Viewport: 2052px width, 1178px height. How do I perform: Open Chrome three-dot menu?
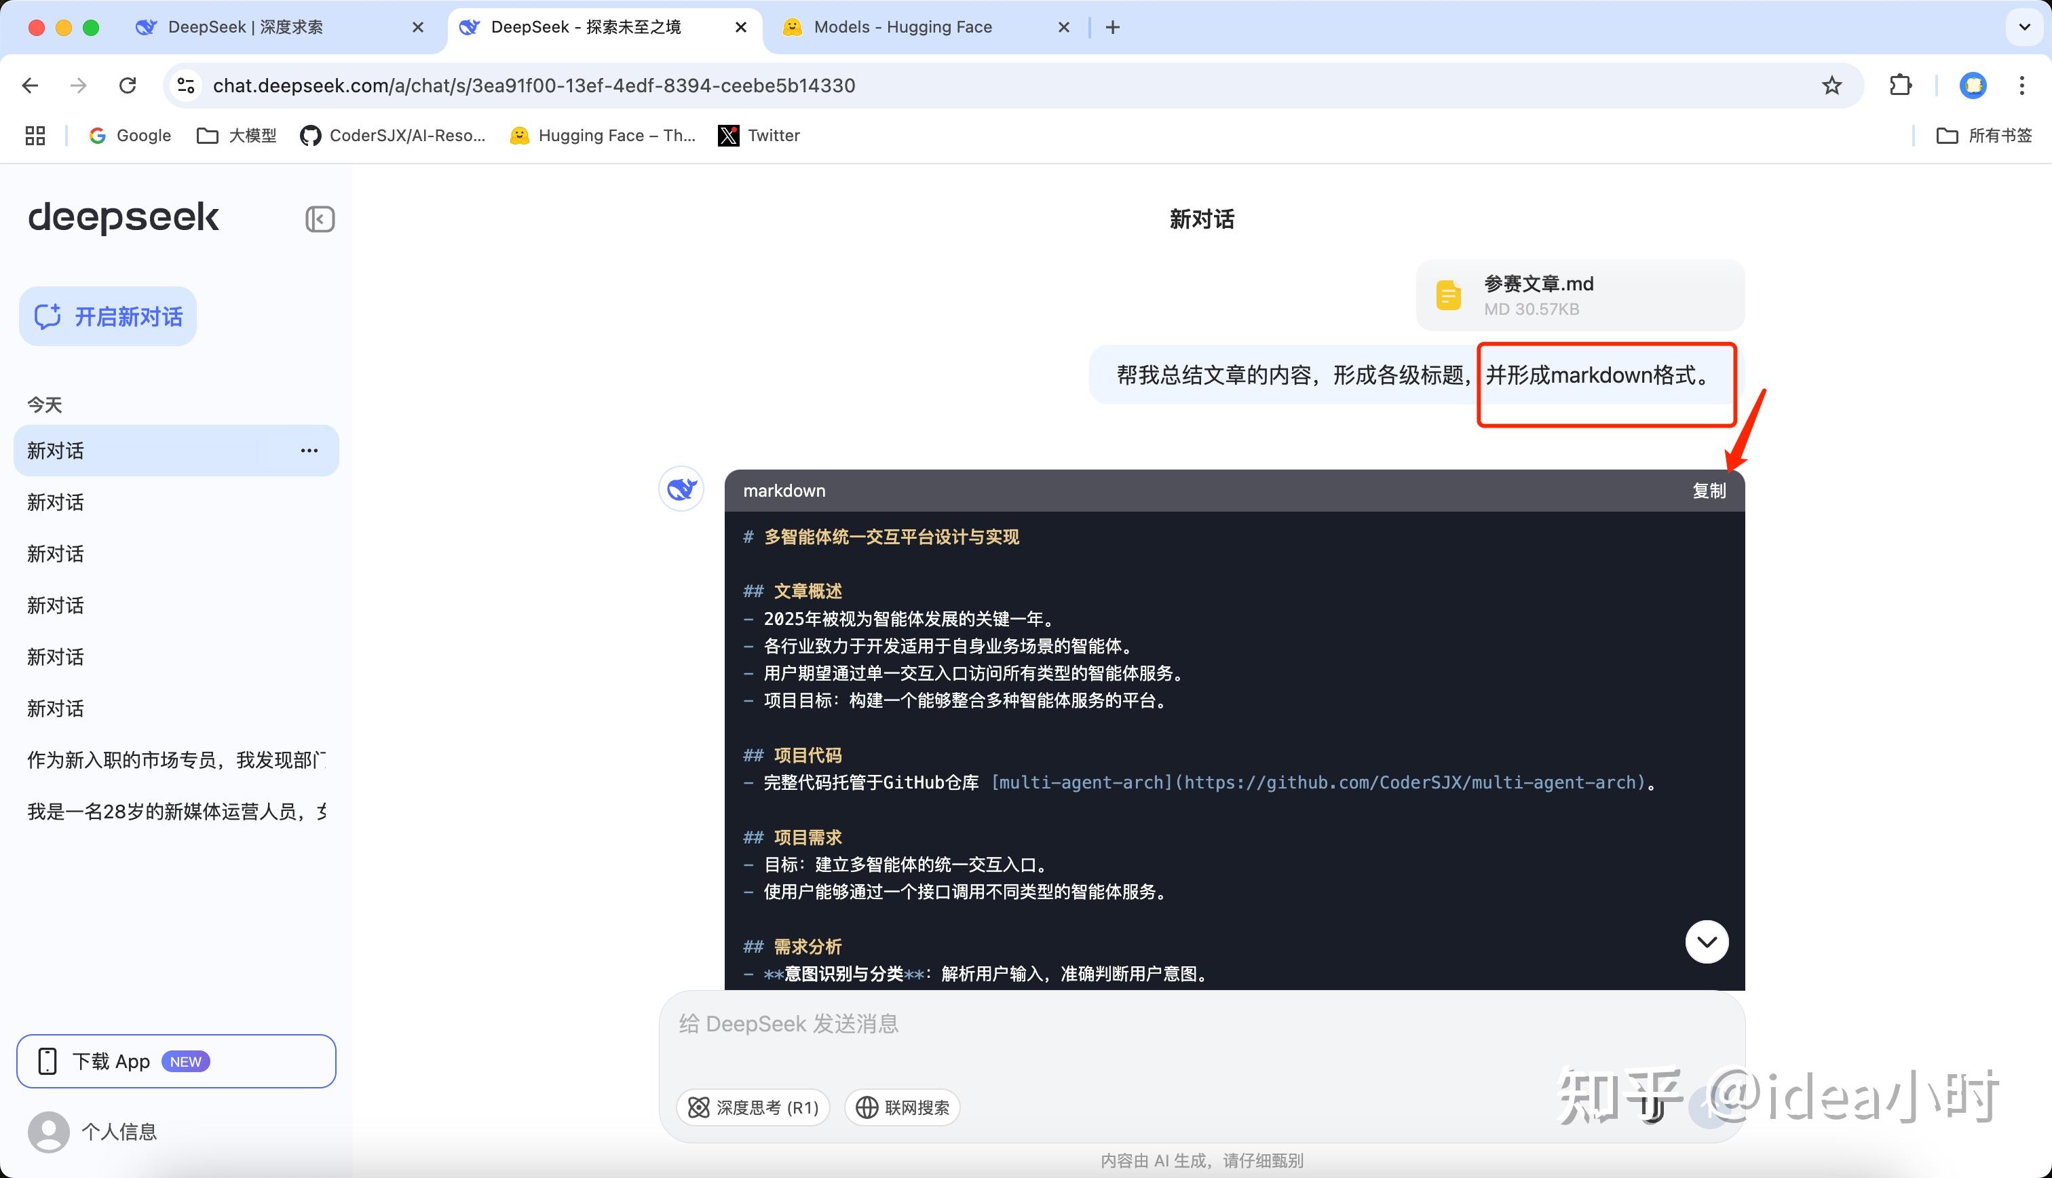coord(2021,85)
